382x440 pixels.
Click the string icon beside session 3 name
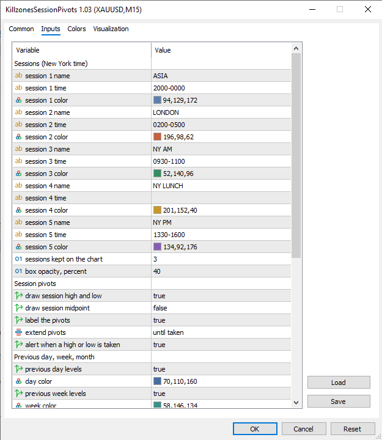coord(18,149)
